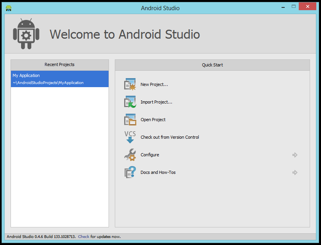Click the Open Project folder icon
Viewport: 321px width, 245px height.
130,120
